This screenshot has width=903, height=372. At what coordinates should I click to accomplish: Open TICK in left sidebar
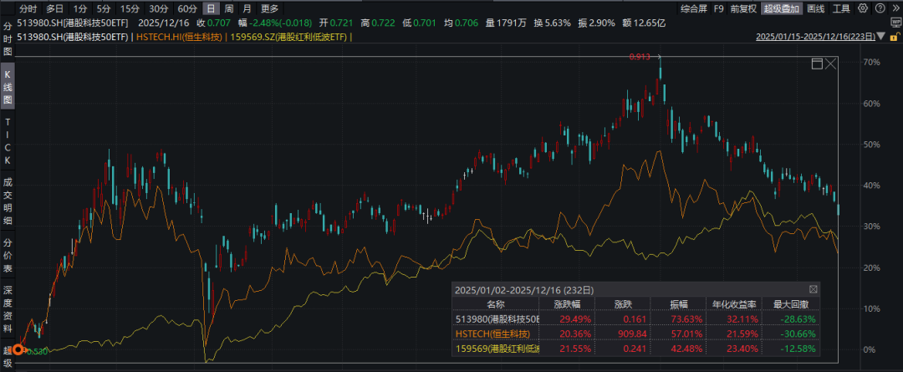[x=8, y=141]
